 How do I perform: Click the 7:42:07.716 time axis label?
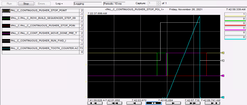click(x=192, y=100)
